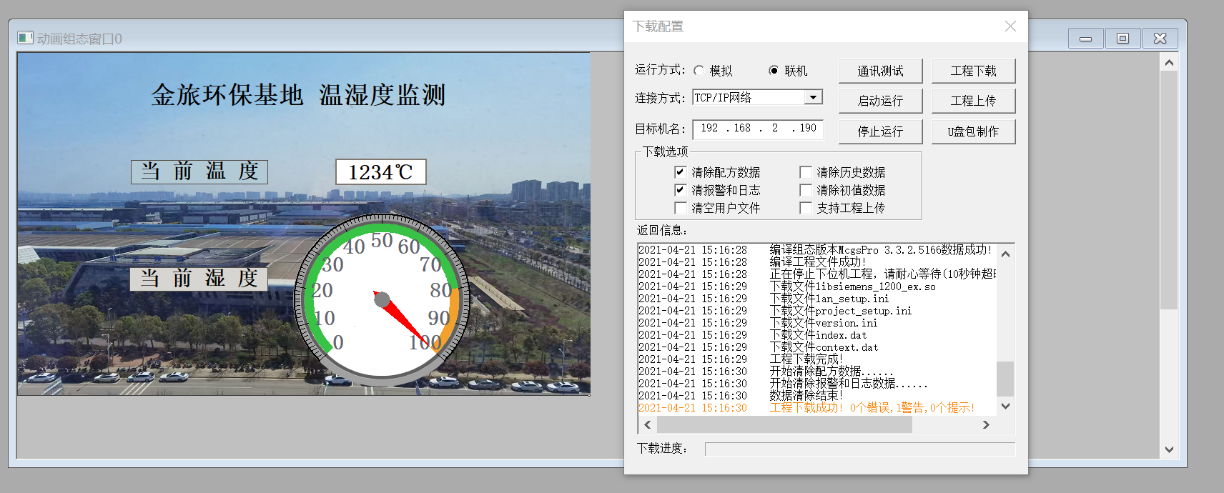Viewport: 1224px width, 493px height.
Task: Click log scrollbar up arrow in 返回信息
Action: 1005,254
